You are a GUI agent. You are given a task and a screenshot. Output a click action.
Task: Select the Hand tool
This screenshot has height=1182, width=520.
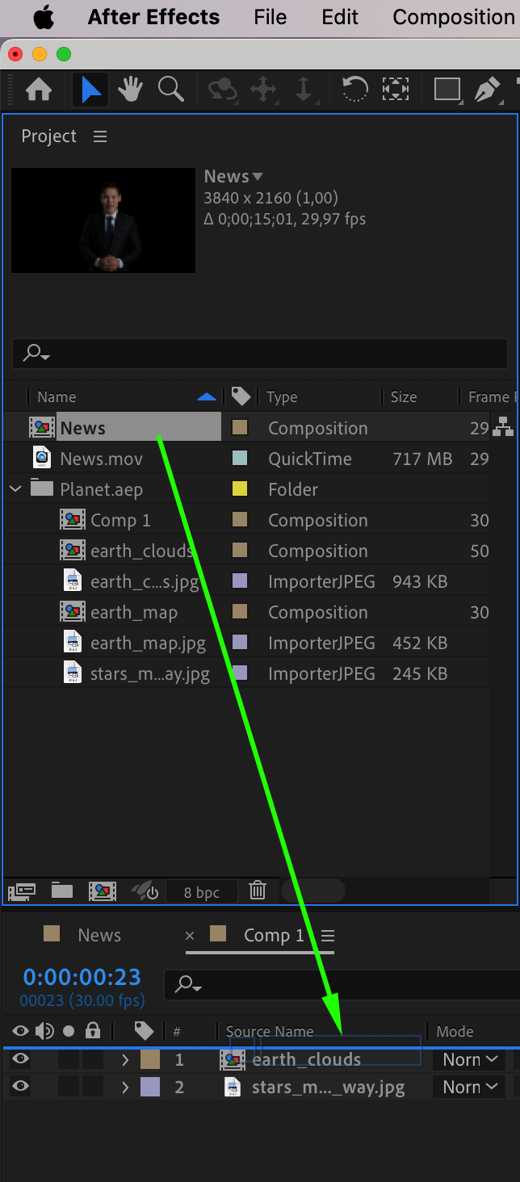tap(130, 90)
